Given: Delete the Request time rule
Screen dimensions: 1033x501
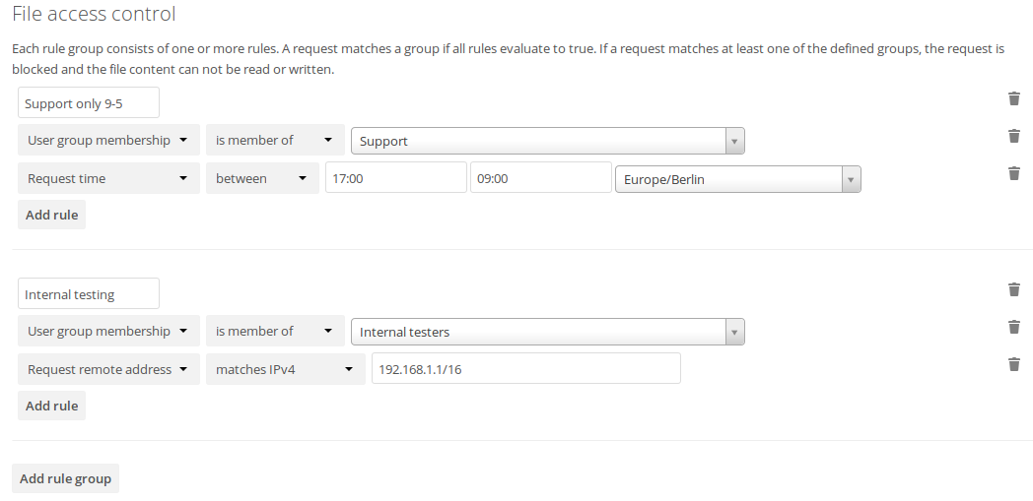Looking at the screenshot, I should tap(1013, 173).
